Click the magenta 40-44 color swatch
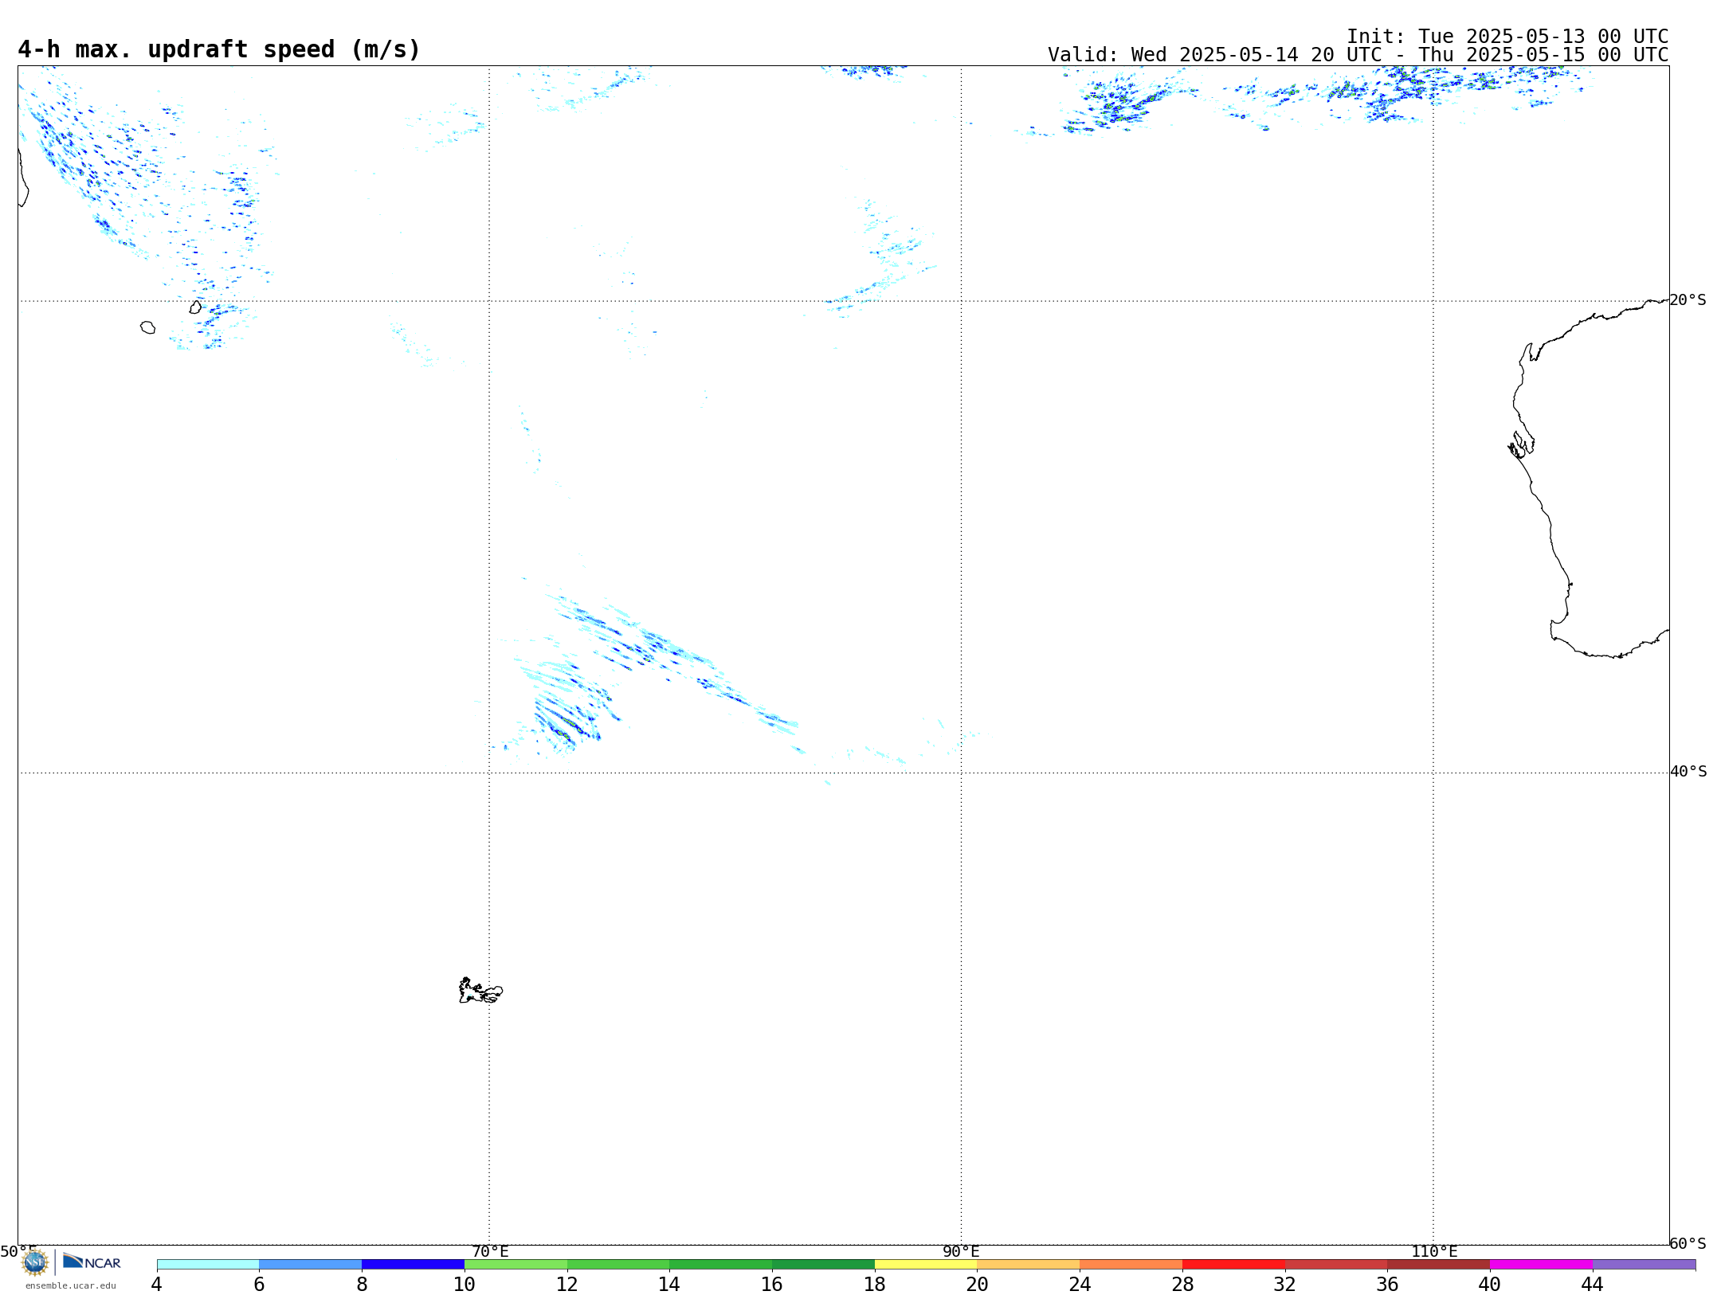This screenshot has height=1295, width=1721. [x=1541, y=1264]
